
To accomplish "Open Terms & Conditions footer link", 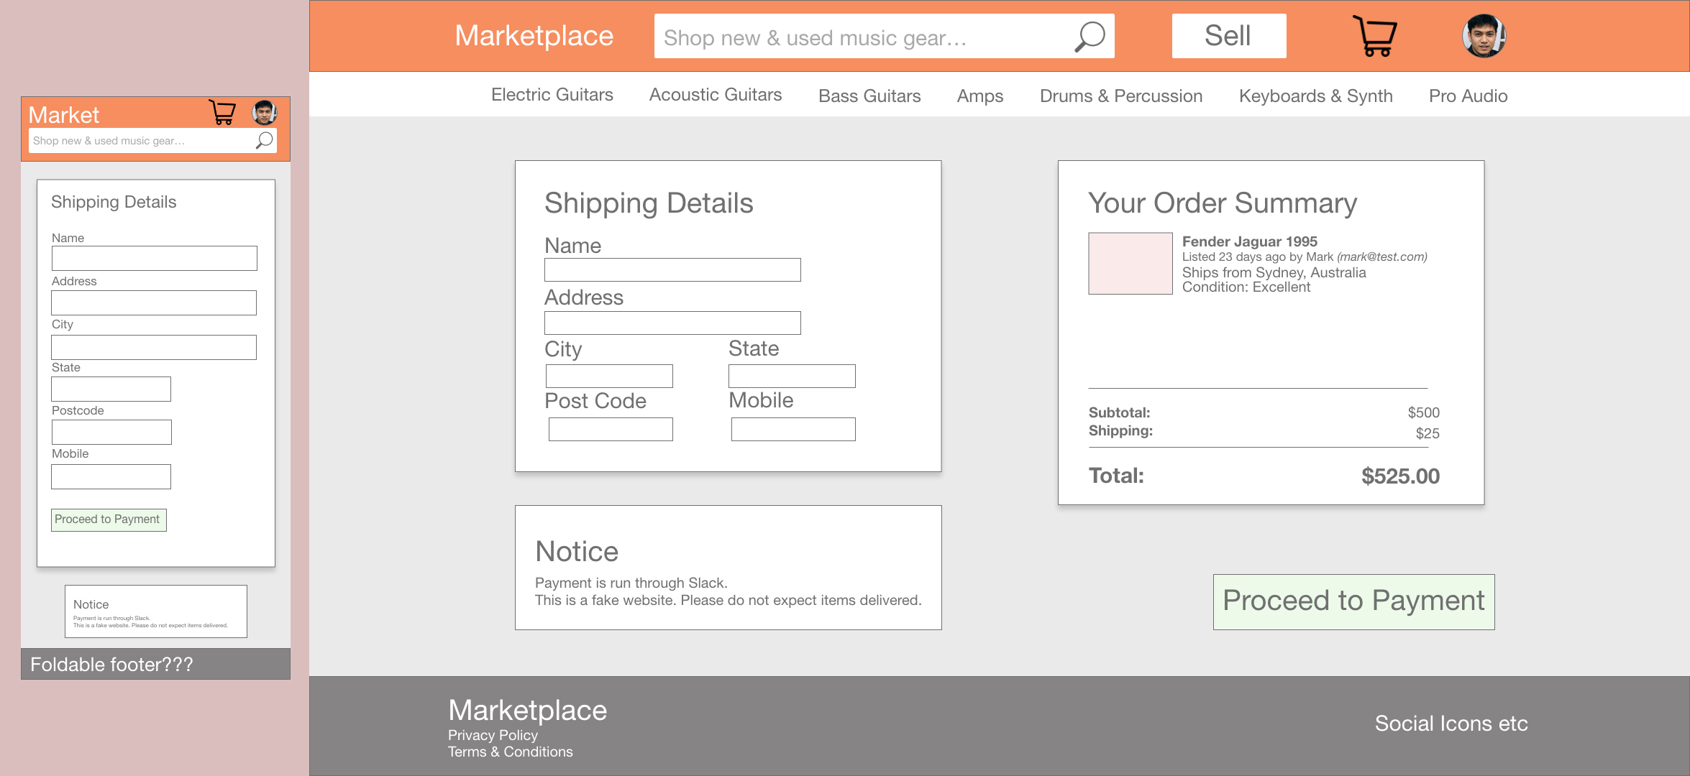I will click(511, 752).
